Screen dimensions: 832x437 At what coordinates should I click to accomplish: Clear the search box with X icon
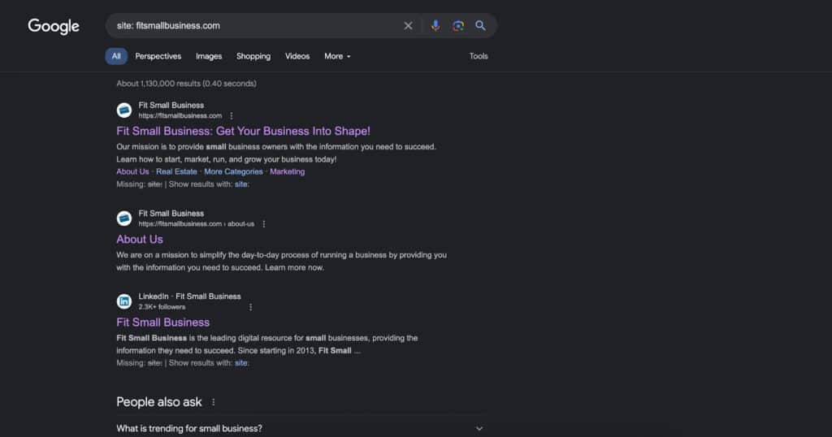tap(409, 26)
